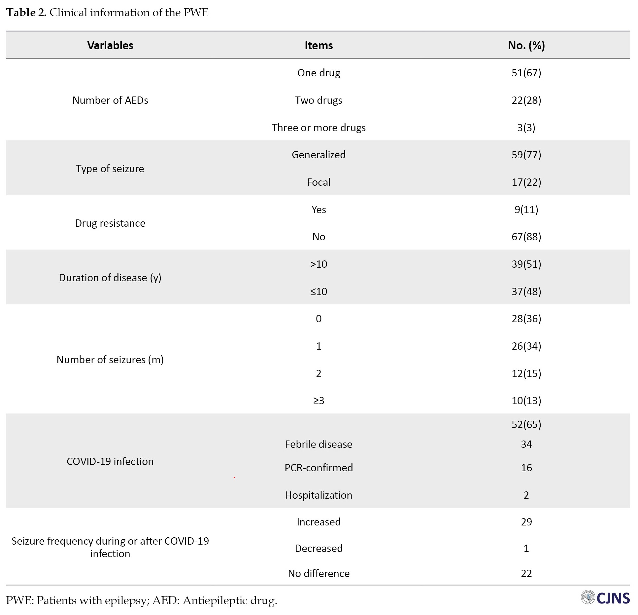Click the PCR-confirmed item text

click(x=319, y=468)
